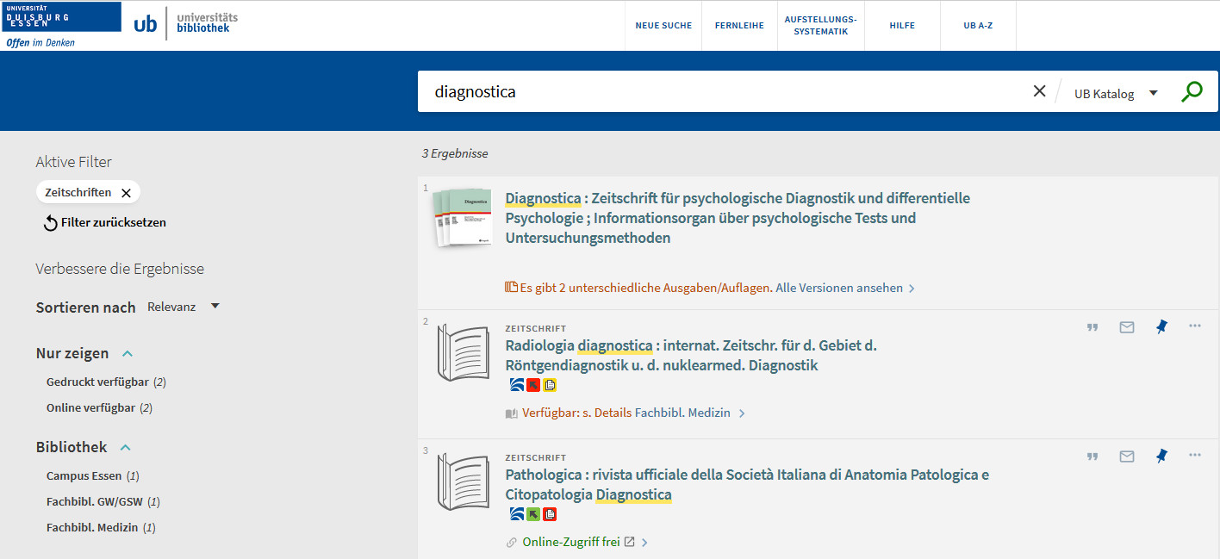This screenshot has height=559, width=1220.
Task: Filter by Online verfügbar
Action: tap(90, 407)
